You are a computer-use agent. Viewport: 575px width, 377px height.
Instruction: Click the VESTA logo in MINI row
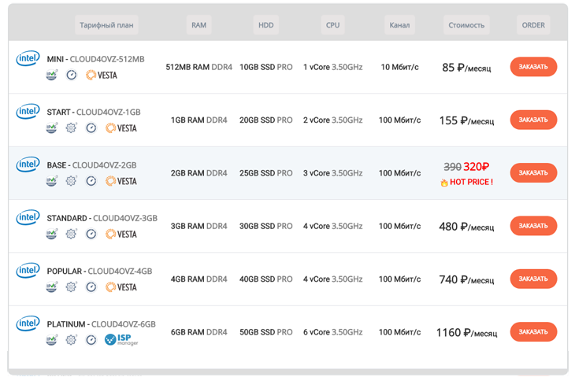(x=102, y=75)
